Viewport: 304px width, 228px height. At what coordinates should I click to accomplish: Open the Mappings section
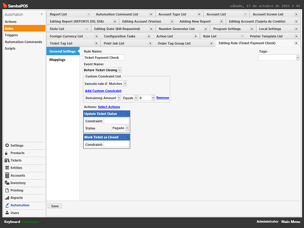point(58,60)
